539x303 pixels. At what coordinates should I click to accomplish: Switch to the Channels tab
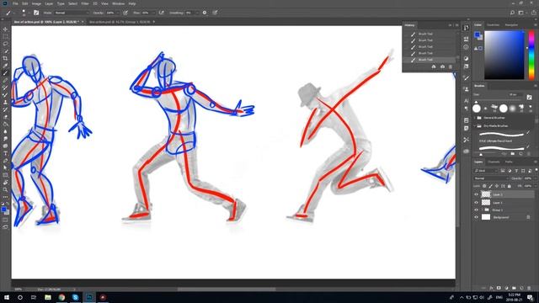[494, 162]
